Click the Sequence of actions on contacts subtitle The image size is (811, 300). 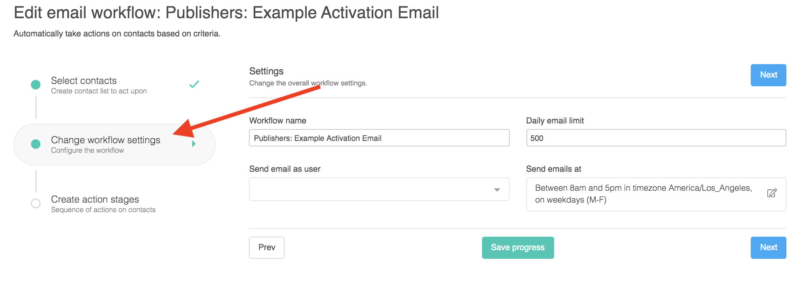[x=103, y=210]
